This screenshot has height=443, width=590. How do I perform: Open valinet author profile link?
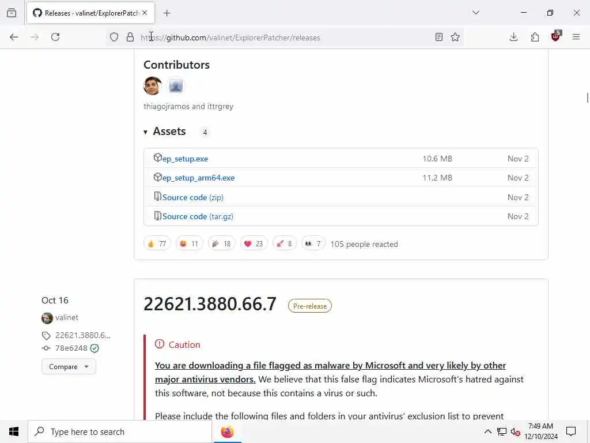67,318
